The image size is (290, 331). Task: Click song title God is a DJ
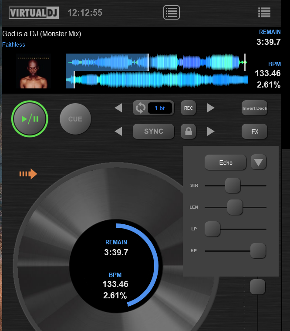pos(41,34)
